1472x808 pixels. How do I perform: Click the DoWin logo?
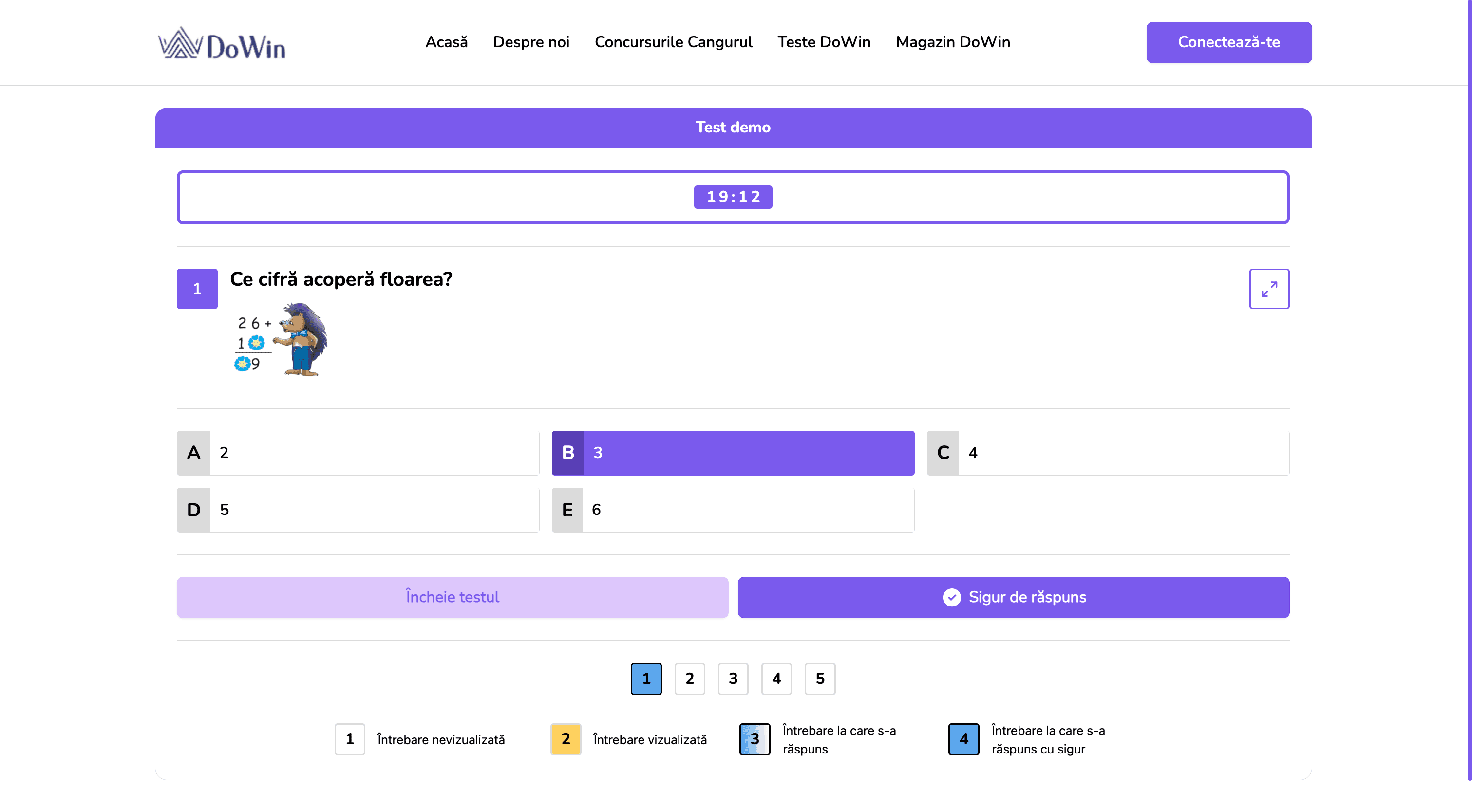click(x=222, y=43)
